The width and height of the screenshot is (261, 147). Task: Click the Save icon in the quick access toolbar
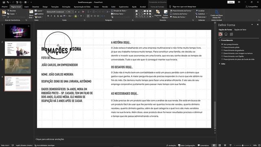click(4, 2)
